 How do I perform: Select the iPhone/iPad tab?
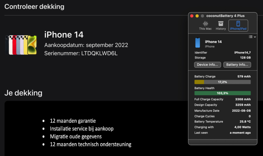[238, 26]
